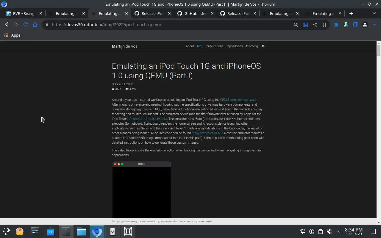Reload the current page

click(x=26, y=25)
